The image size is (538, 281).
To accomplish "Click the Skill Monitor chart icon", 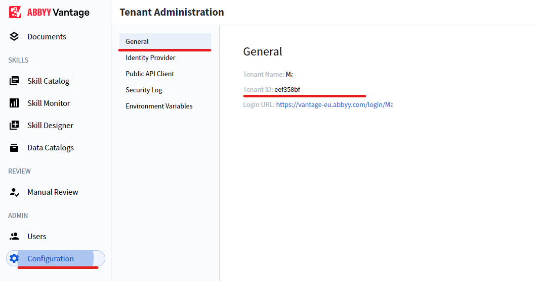I will pyautogui.click(x=14, y=103).
